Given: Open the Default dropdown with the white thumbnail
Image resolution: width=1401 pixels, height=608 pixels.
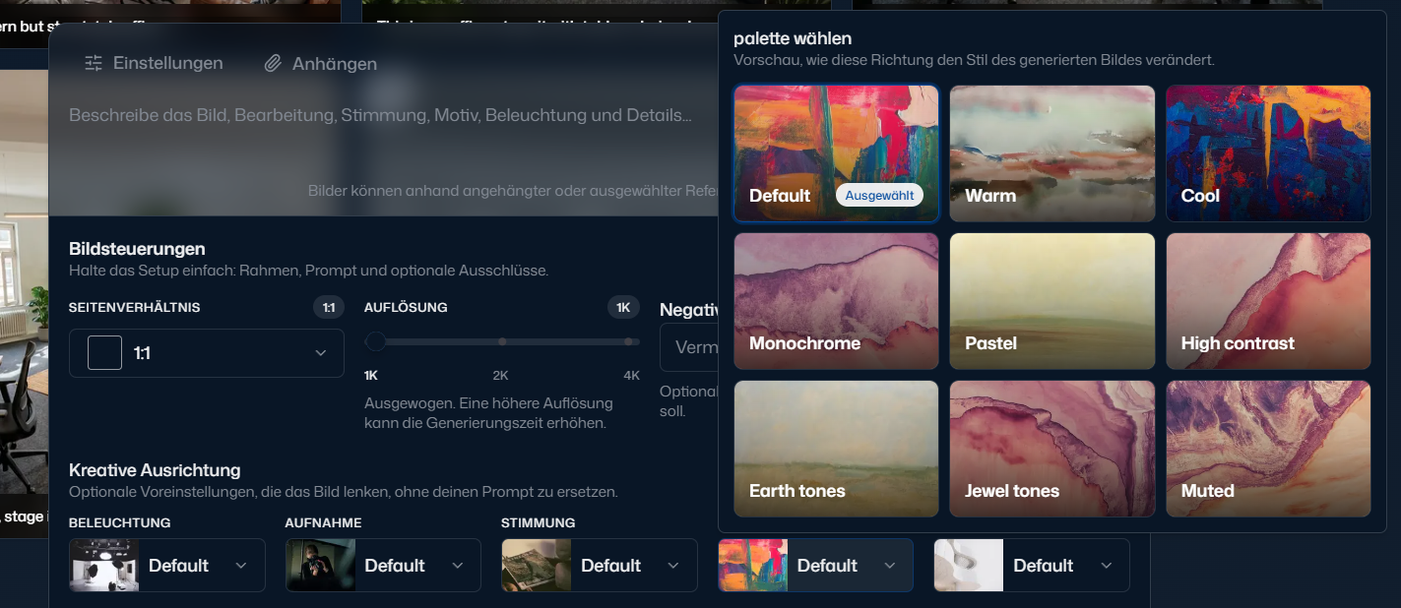Looking at the screenshot, I should click(1032, 566).
